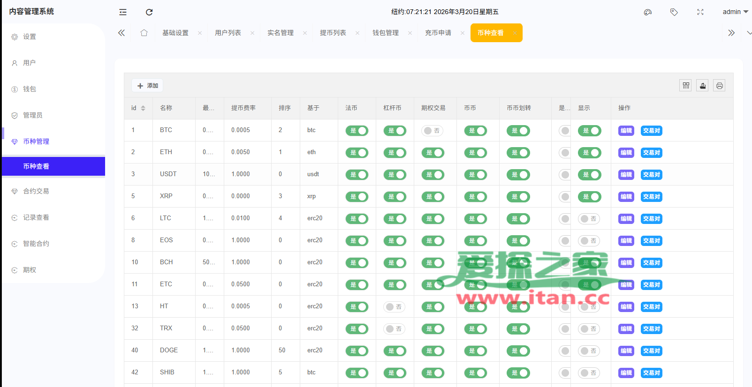The width and height of the screenshot is (752, 387).
Task: Click the print table icon
Action: click(720, 85)
